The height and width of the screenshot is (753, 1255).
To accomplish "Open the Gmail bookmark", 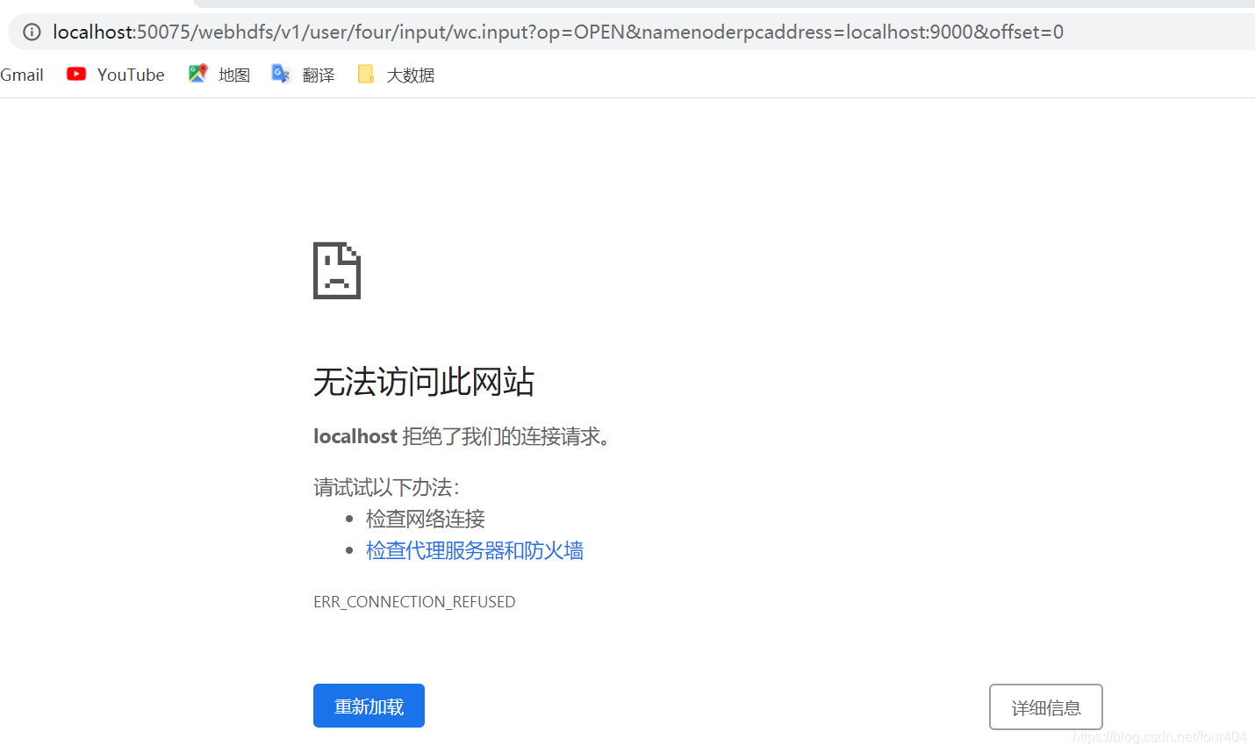I will 22,74.
